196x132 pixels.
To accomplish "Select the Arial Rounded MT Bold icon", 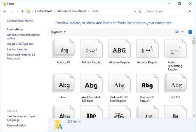I will [x=91, y=83].
